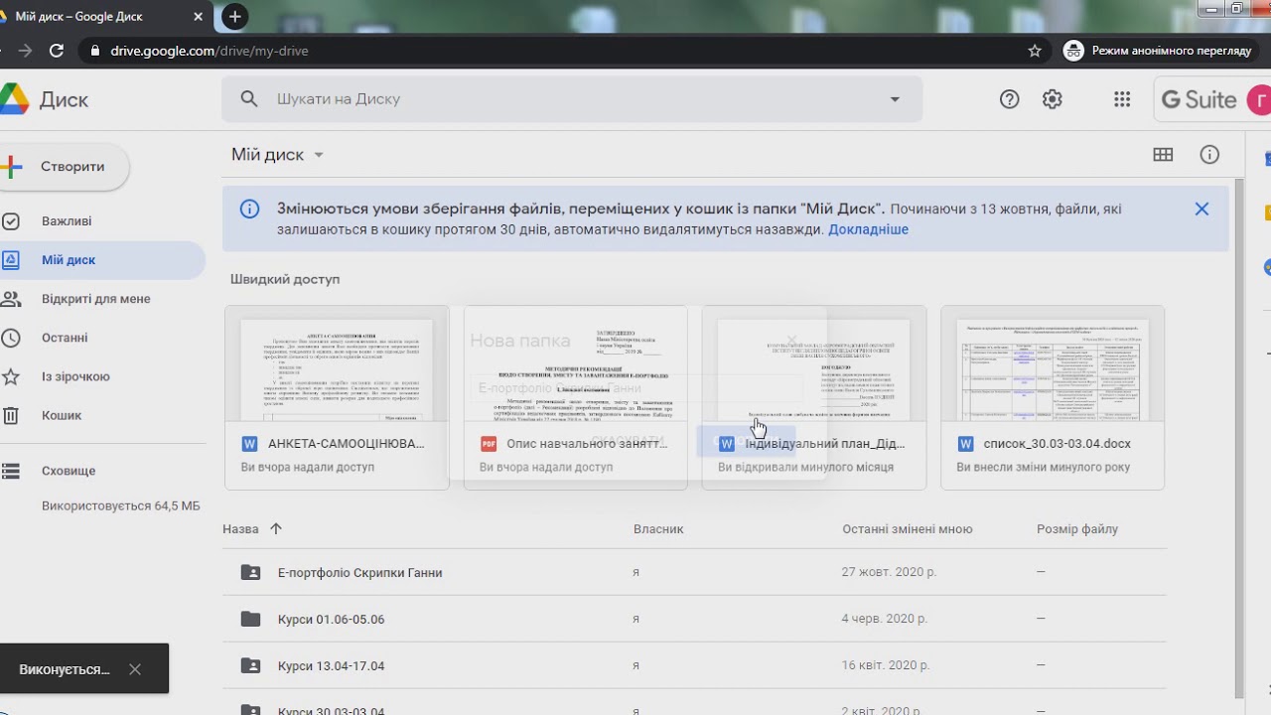Select Курси 01.06-05.06 folder name
Screen dimensions: 1271x715
click(x=331, y=620)
